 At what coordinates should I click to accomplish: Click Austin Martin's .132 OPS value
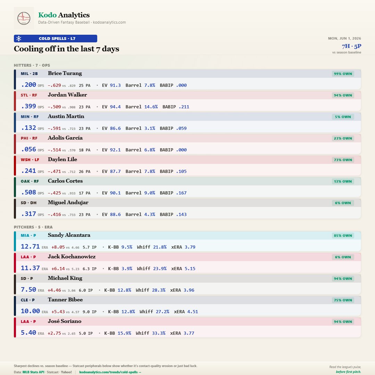click(28, 128)
